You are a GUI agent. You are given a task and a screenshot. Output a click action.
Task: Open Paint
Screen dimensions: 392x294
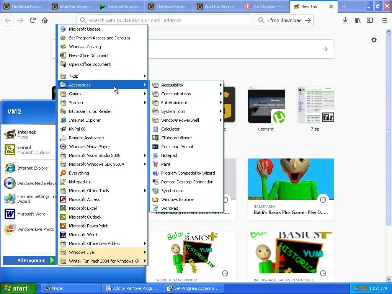[x=186, y=164]
